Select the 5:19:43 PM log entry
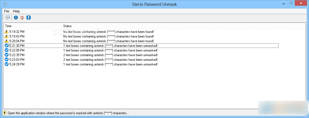This screenshot has width=309, height=118. [141, 36]
